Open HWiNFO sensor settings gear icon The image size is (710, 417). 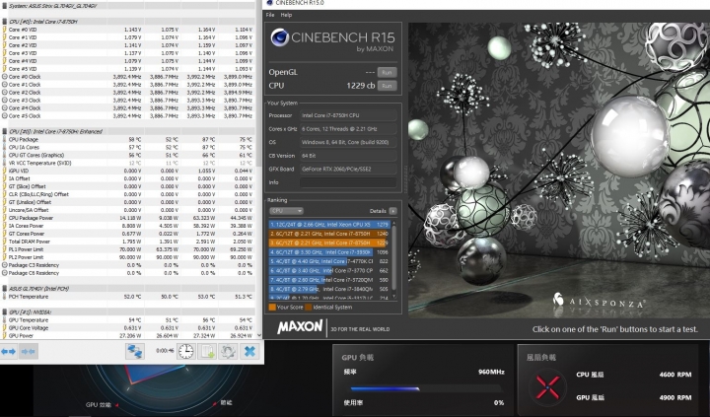click(x=229, y=350)
